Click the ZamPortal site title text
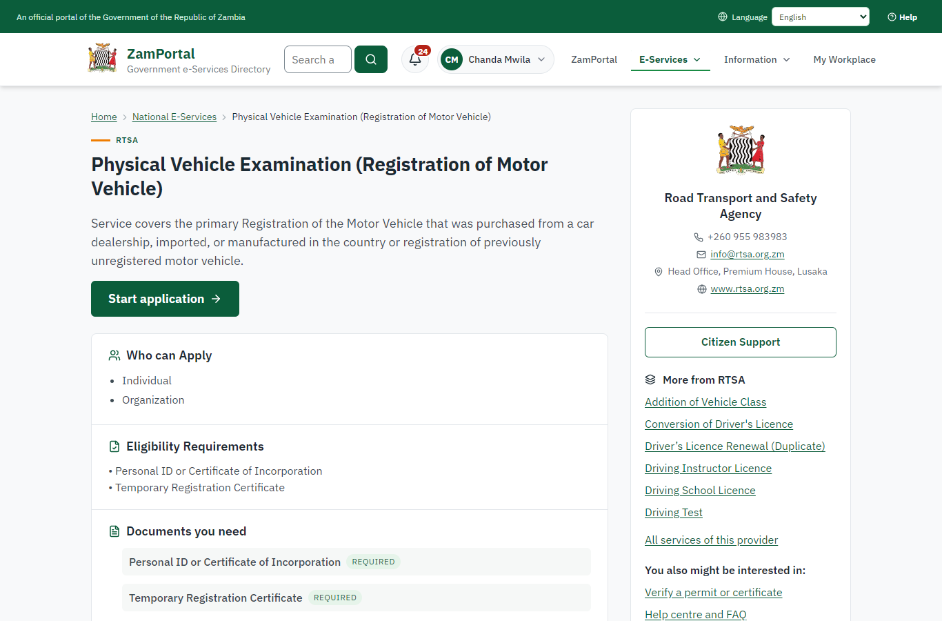This screenshot has width=942, height=621. click(161, 54)
